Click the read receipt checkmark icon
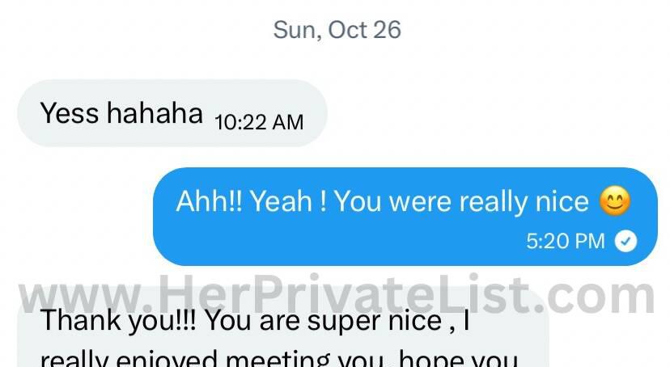This screenshot has width=670, height=367. click(x=625, y=242)
